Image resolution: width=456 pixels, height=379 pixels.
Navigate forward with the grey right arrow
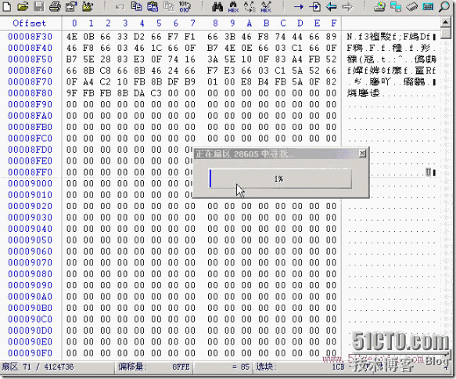point(347,6)
